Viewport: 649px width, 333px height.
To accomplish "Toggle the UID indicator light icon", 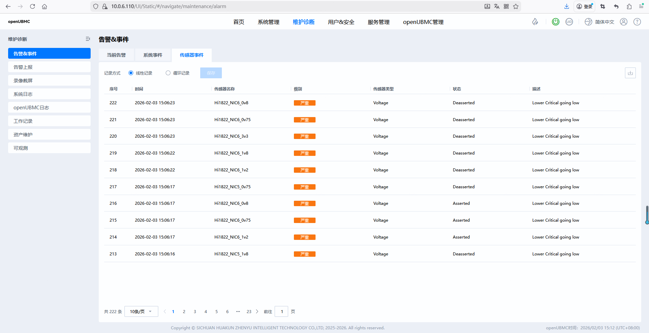I will coord(569,22).
